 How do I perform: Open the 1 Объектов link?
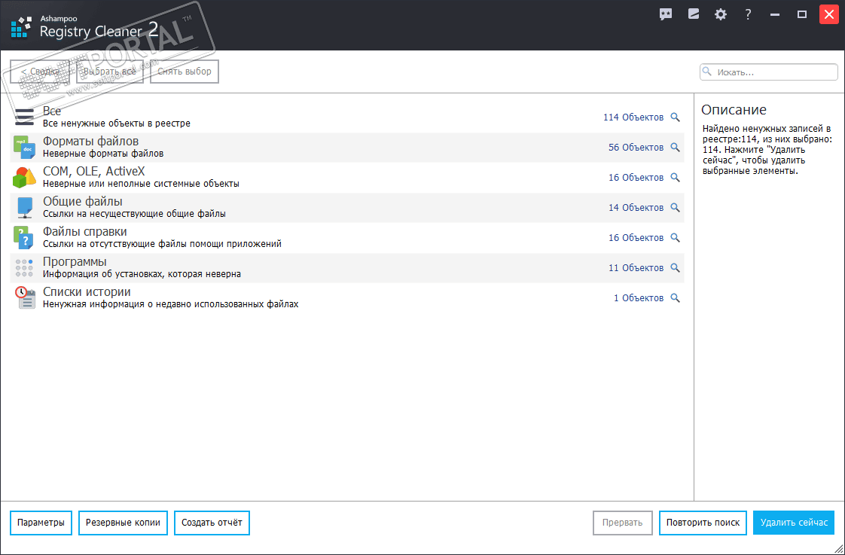pyautogui.click(x=639, y=298)
